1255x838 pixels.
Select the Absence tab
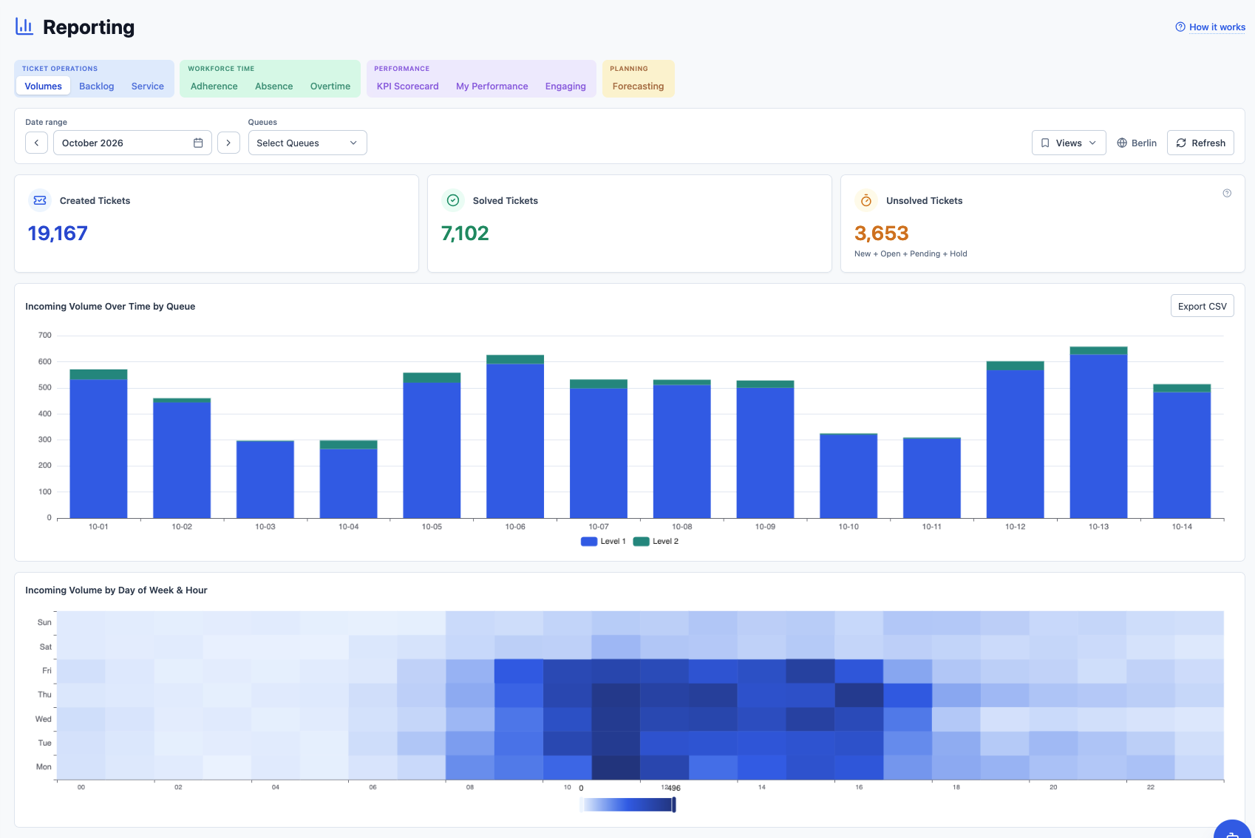[274, 86]
